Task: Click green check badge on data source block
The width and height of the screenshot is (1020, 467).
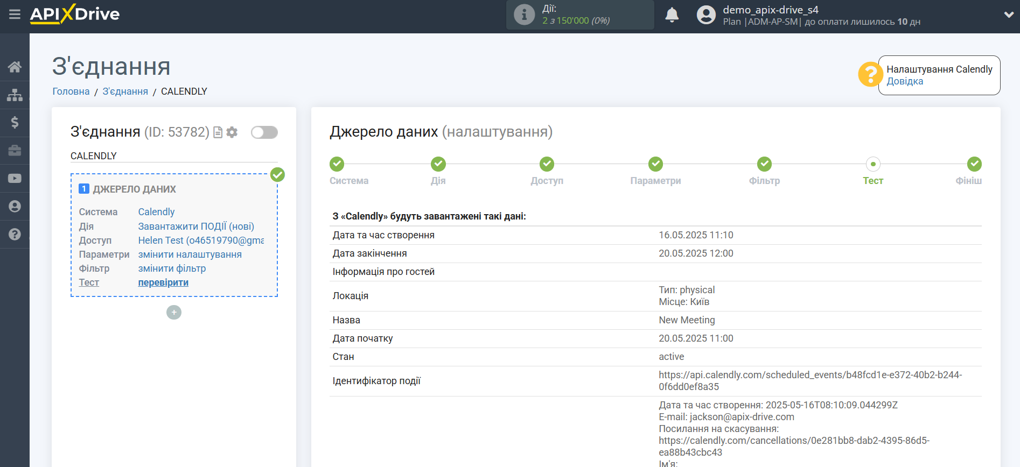Action: click(277, 174)
